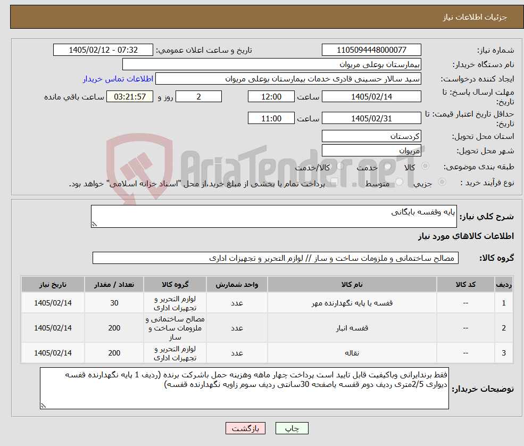The image size is (524, 446).
Task: Click the گروه کالا field
Action: tap(276, 258)
